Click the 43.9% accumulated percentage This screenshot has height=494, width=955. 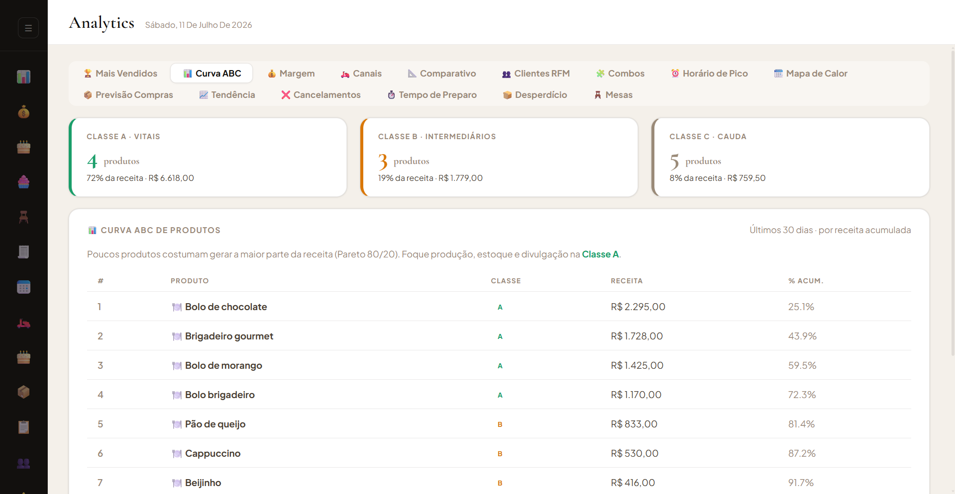(x=802, y=336)
